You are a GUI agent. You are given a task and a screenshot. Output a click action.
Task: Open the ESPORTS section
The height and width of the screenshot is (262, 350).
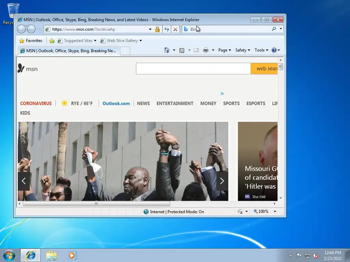[256, 103]
